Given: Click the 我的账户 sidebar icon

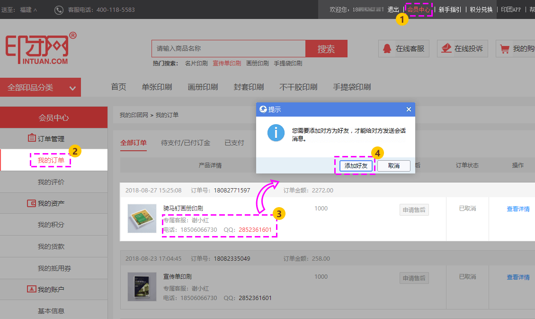Looking at the screenshot, I should point(31,288).
